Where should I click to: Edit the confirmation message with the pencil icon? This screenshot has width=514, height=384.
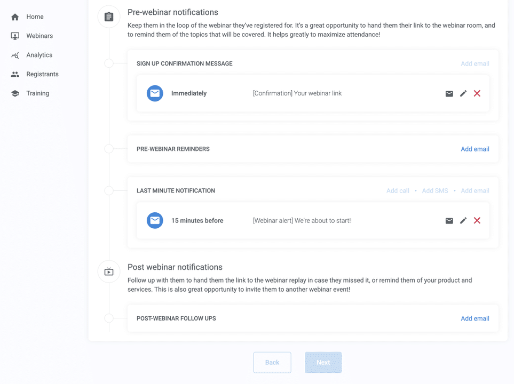pos(463,93)
